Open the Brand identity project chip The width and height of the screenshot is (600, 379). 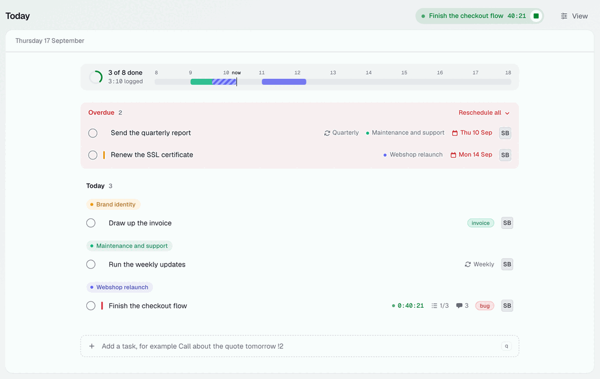pos(114,205)
